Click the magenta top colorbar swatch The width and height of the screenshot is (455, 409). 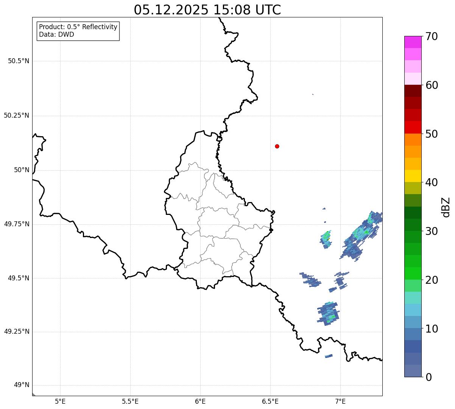(413, 42)
